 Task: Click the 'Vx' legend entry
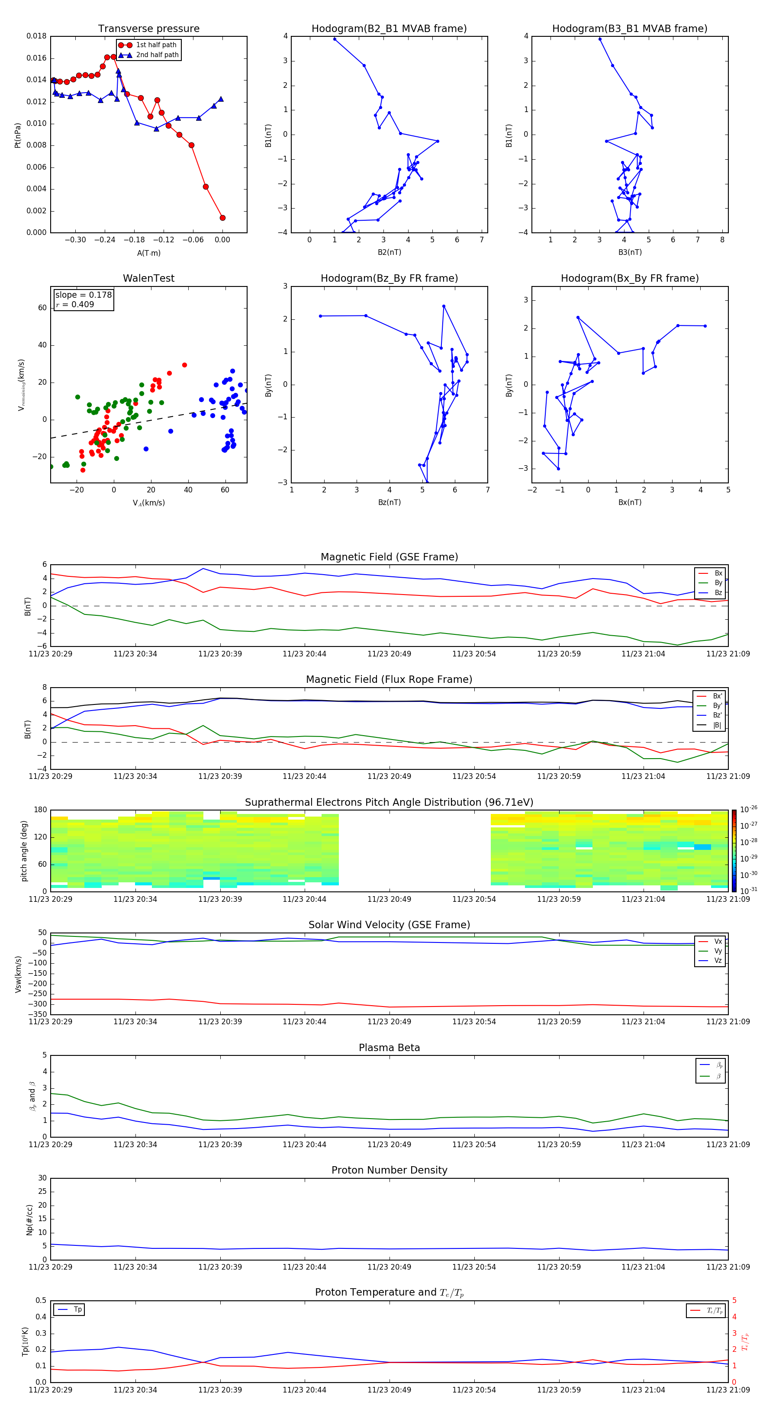[x=710, y=941]
